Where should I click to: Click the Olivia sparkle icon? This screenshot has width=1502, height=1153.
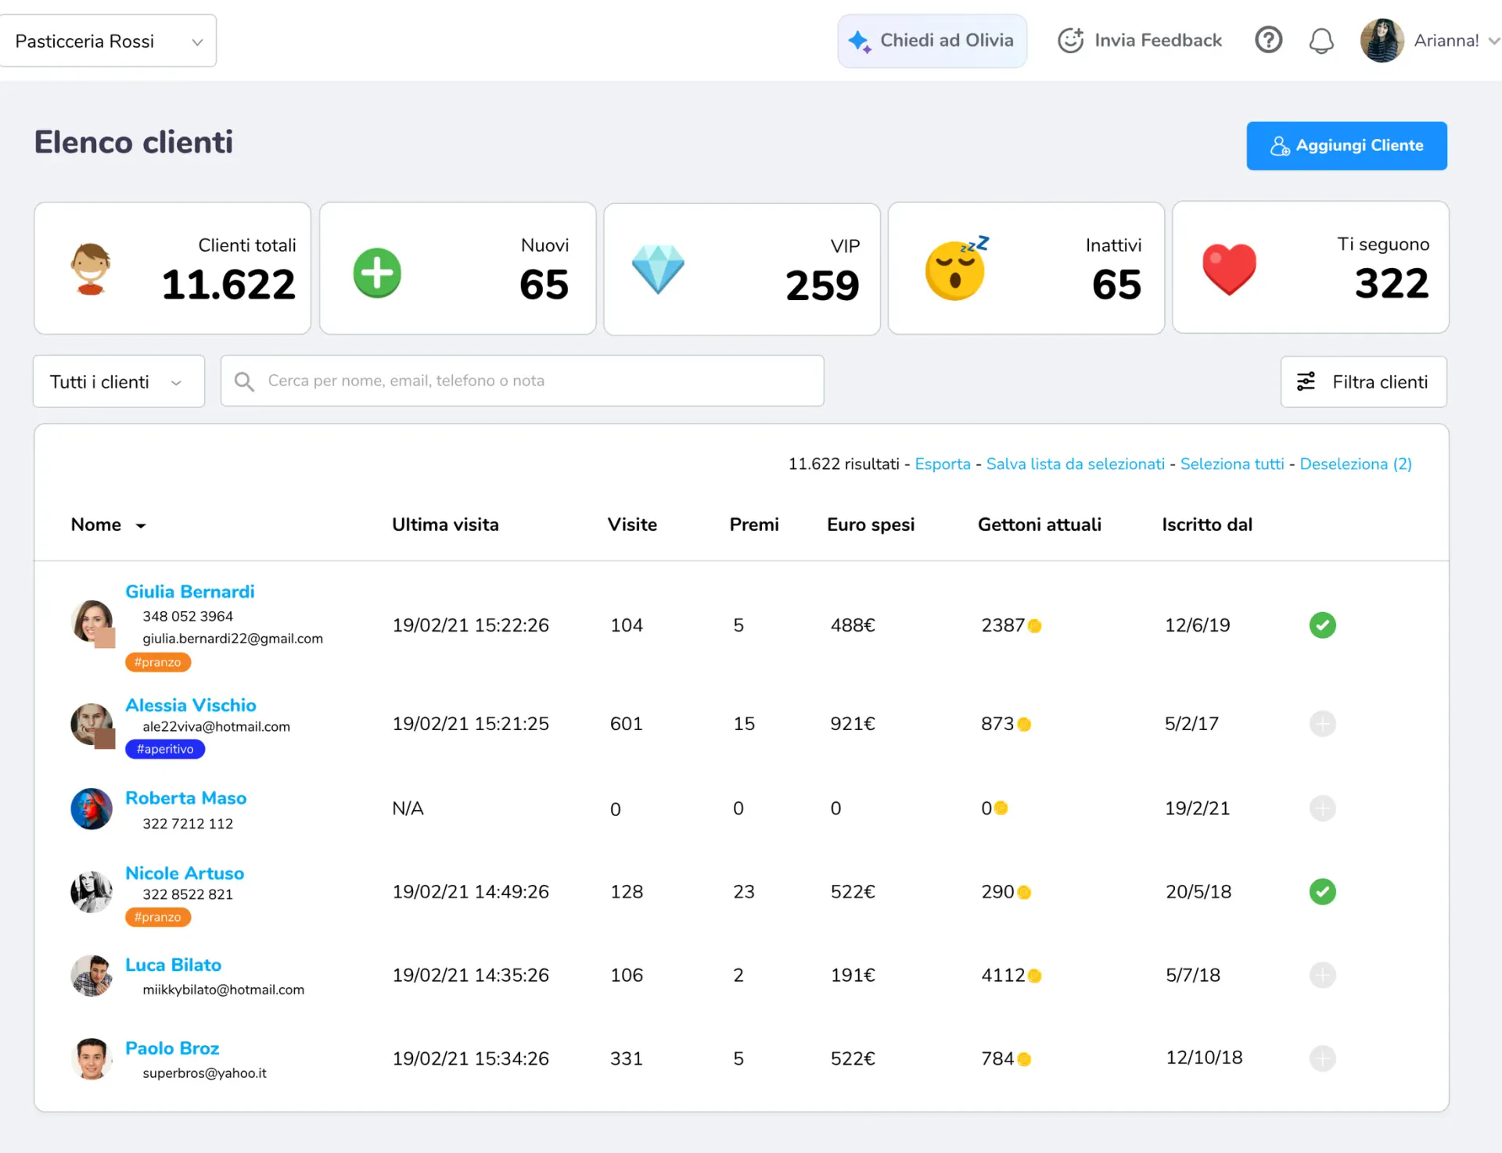860,41
